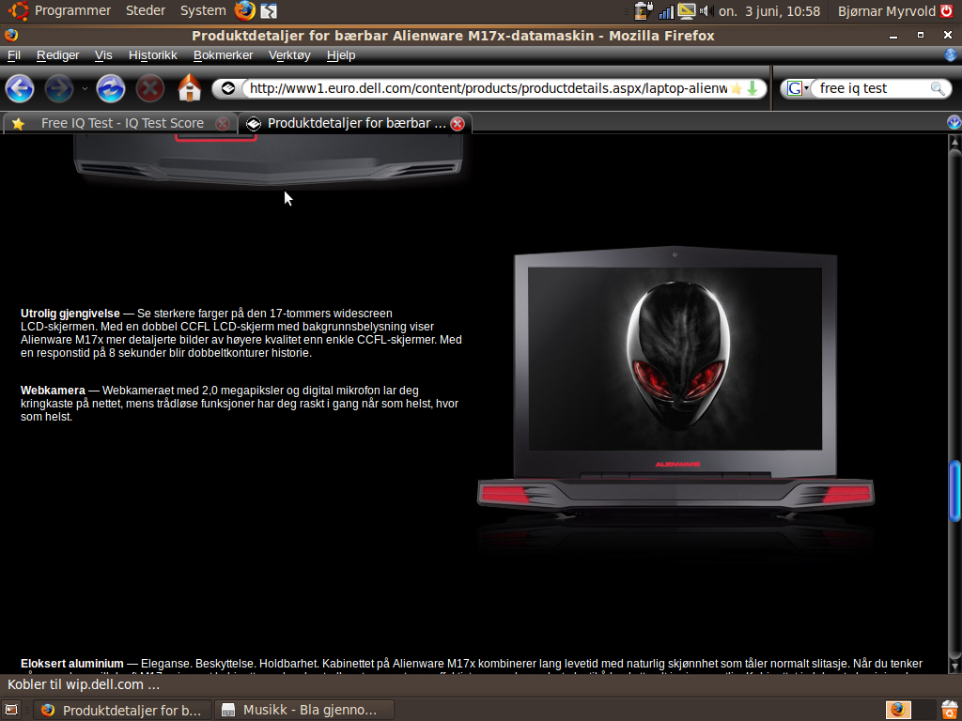The height and width of the screenshot is (721, 962).
Task: Click the panel launcher next to Firefox
Action: tap(269, 11)
